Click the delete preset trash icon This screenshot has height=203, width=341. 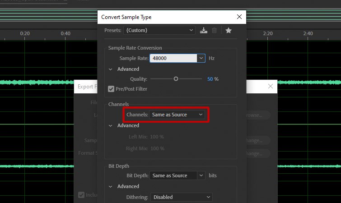click(x=214, y=30)
